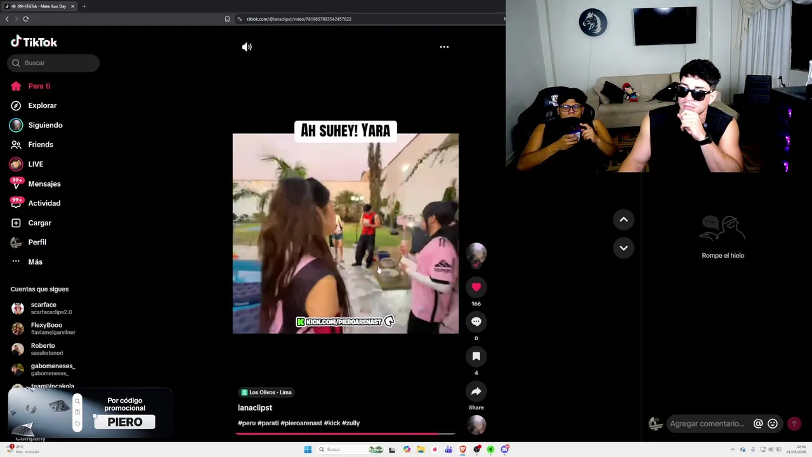812x457 pixels.
Task: Open Mensajes from the sidebar
Action: 44,183
